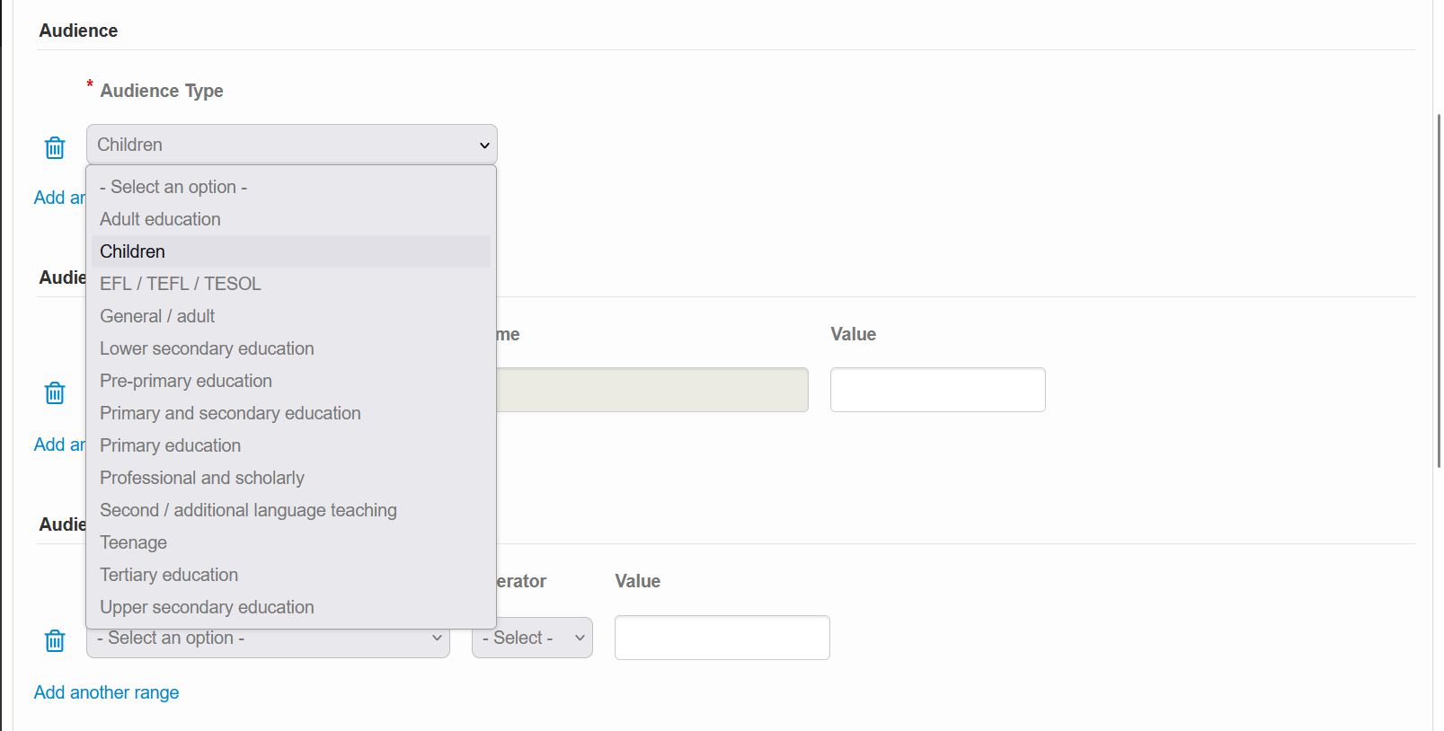
Task: Open the bottom '- Select an option -' dropdown
Action: point(268,641)
